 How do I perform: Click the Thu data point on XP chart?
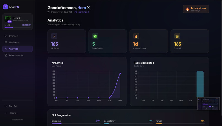click(56, 98)
